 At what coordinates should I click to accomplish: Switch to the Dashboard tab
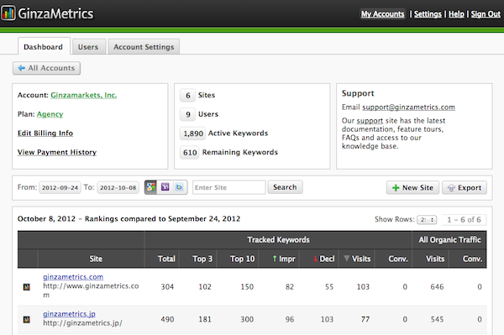pyautogui.click(x=44, y=47)
